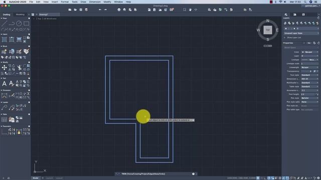Click the Wi-Fi icon in menu bar
The height and width of the screenshot is (180, 321).
pyautogui.click(x=280, y=2)
